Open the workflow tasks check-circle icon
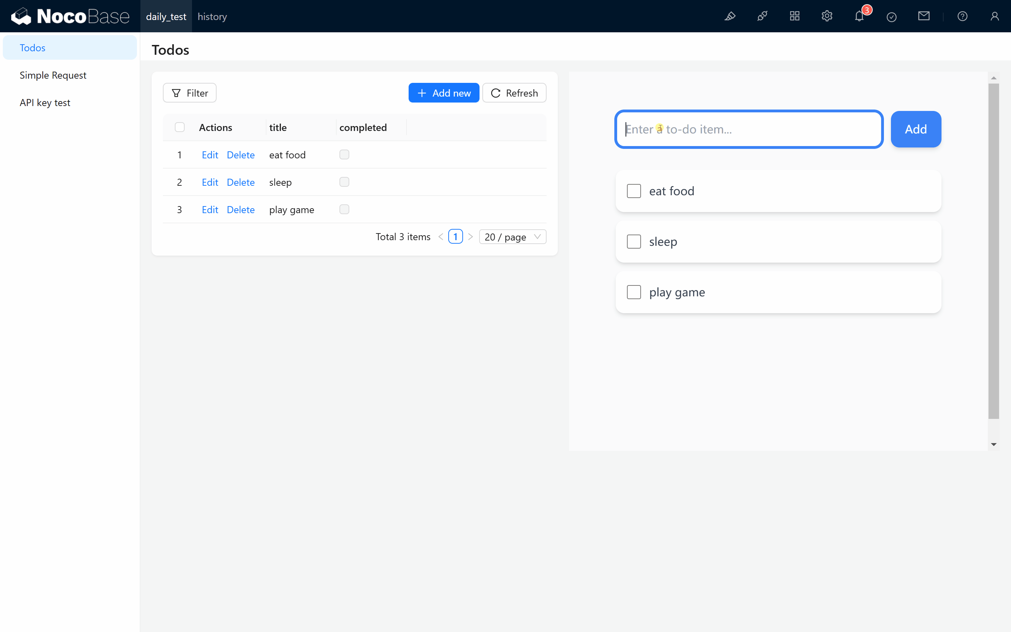This screenshot has height=632, width=1011. (x=892, y=17)
